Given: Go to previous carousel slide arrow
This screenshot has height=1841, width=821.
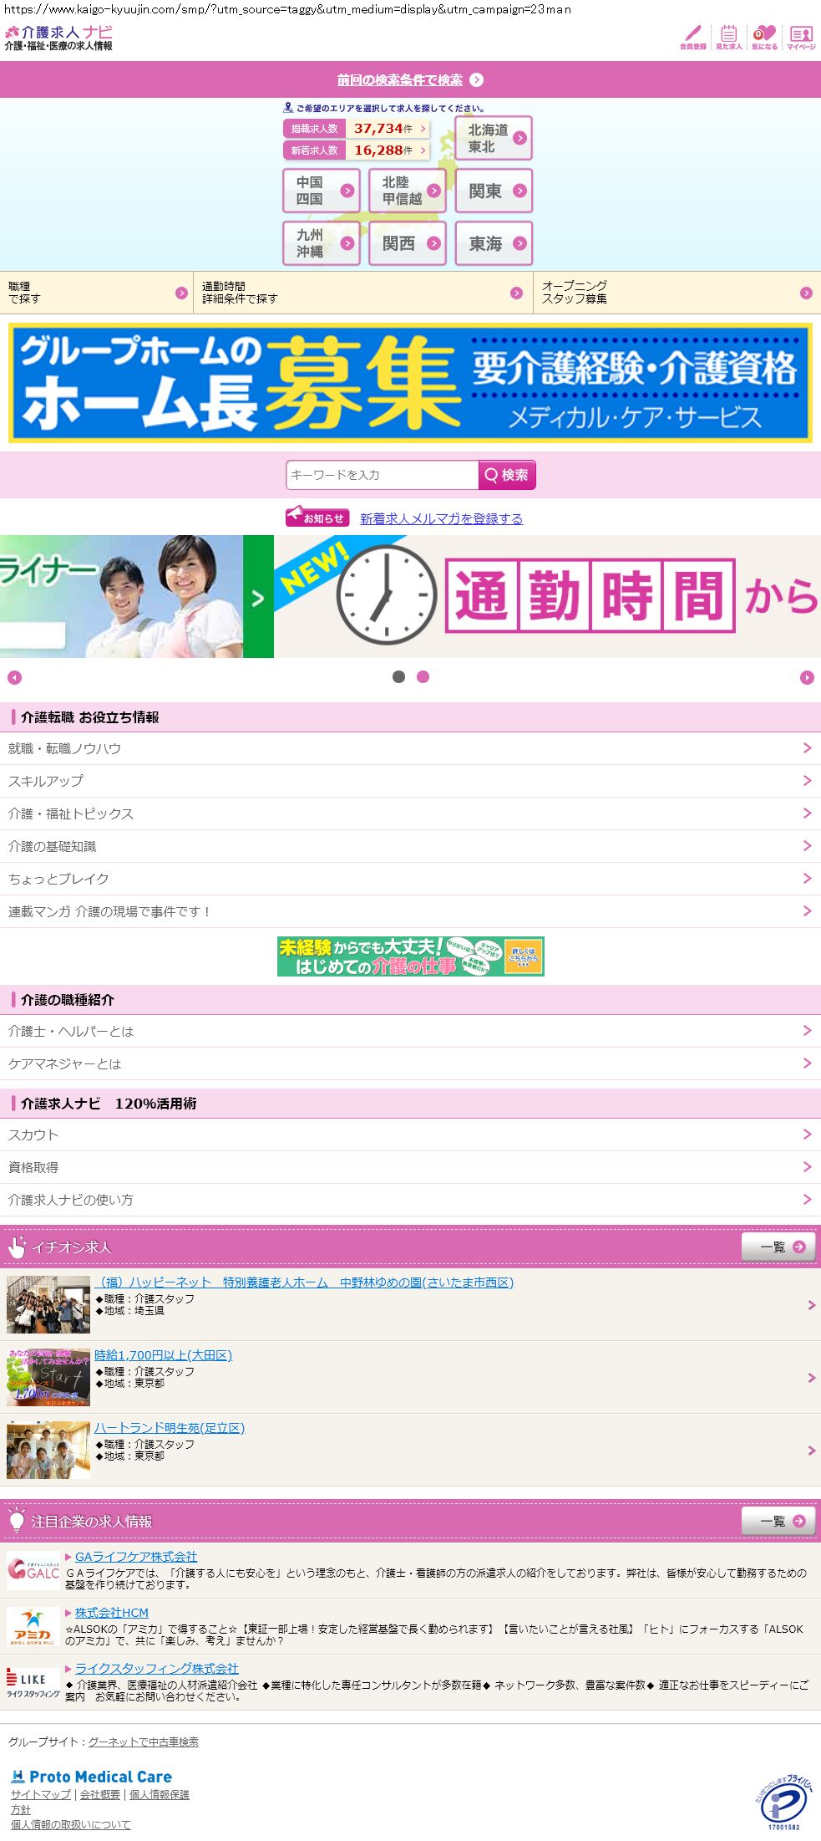Looking at the screenshot, I should point(14,677).
